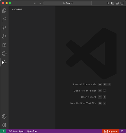
Task: Click Launchpad in the status bar
Action: click(x=16, y=131)
